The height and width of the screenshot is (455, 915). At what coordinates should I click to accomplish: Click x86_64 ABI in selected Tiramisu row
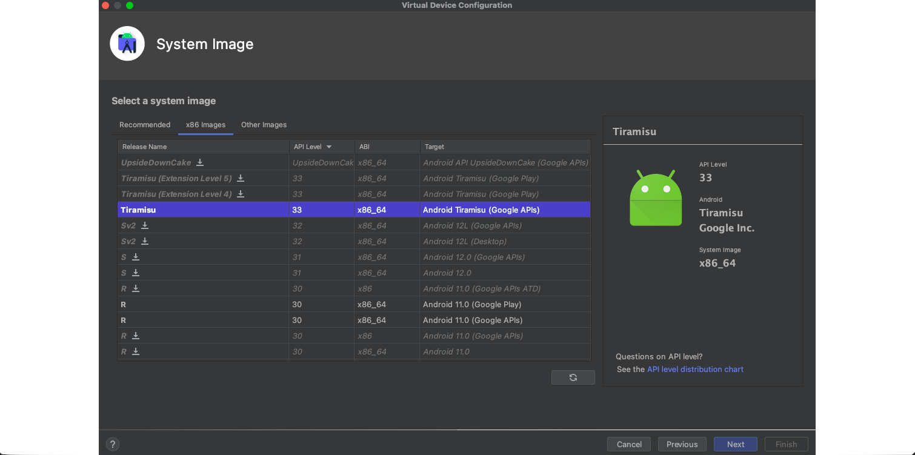371,210
